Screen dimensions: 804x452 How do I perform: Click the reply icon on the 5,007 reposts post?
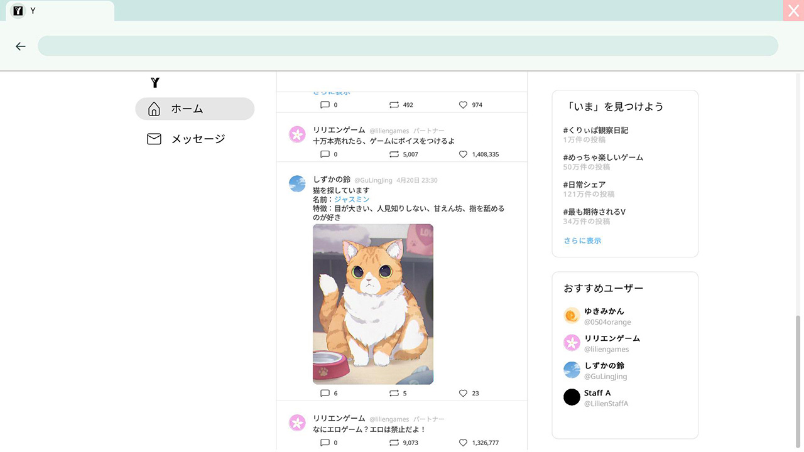[325, 154]
